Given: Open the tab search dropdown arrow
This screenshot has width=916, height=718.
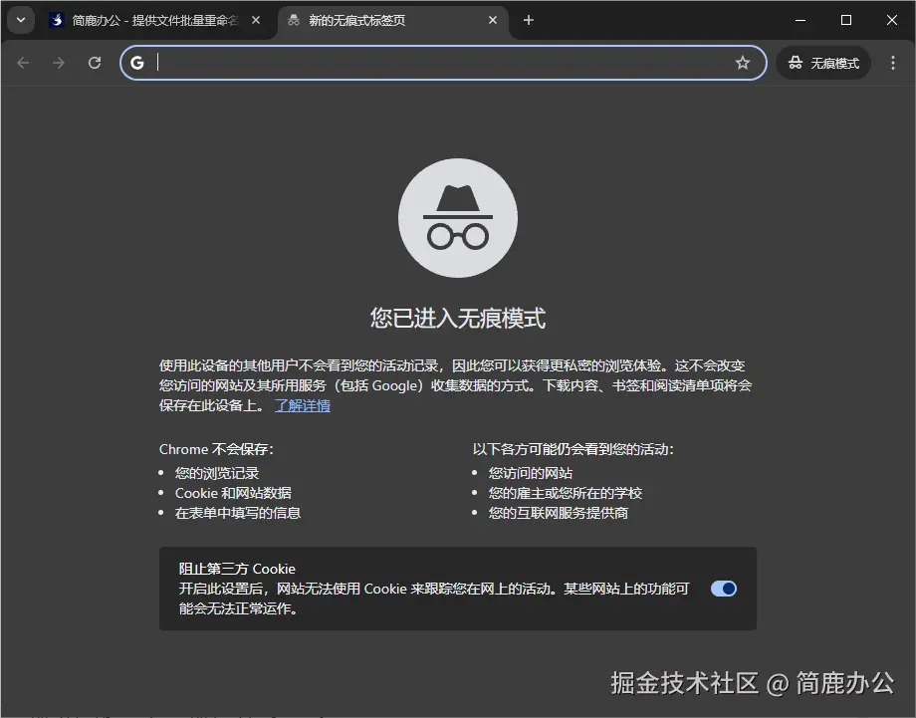Looking at the screenshot, I should click(20, 20).
